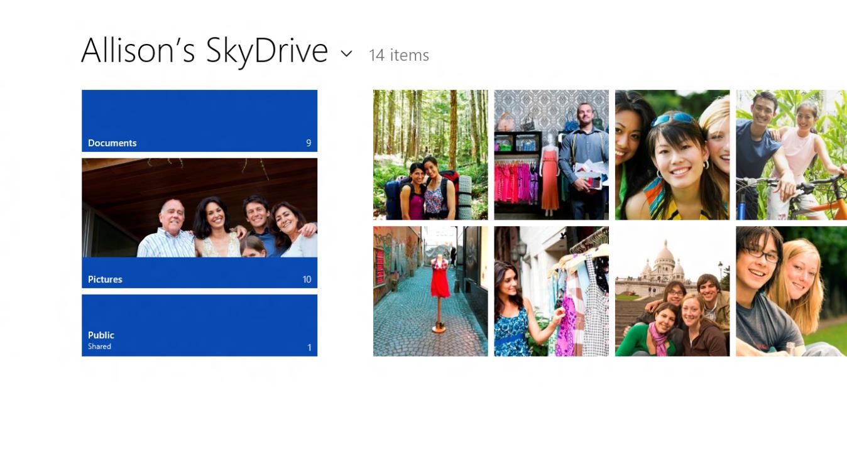This screenshot has width=847, height=476.
Task: Open the Public shared folder tile
Action: (x=199, y=325)
